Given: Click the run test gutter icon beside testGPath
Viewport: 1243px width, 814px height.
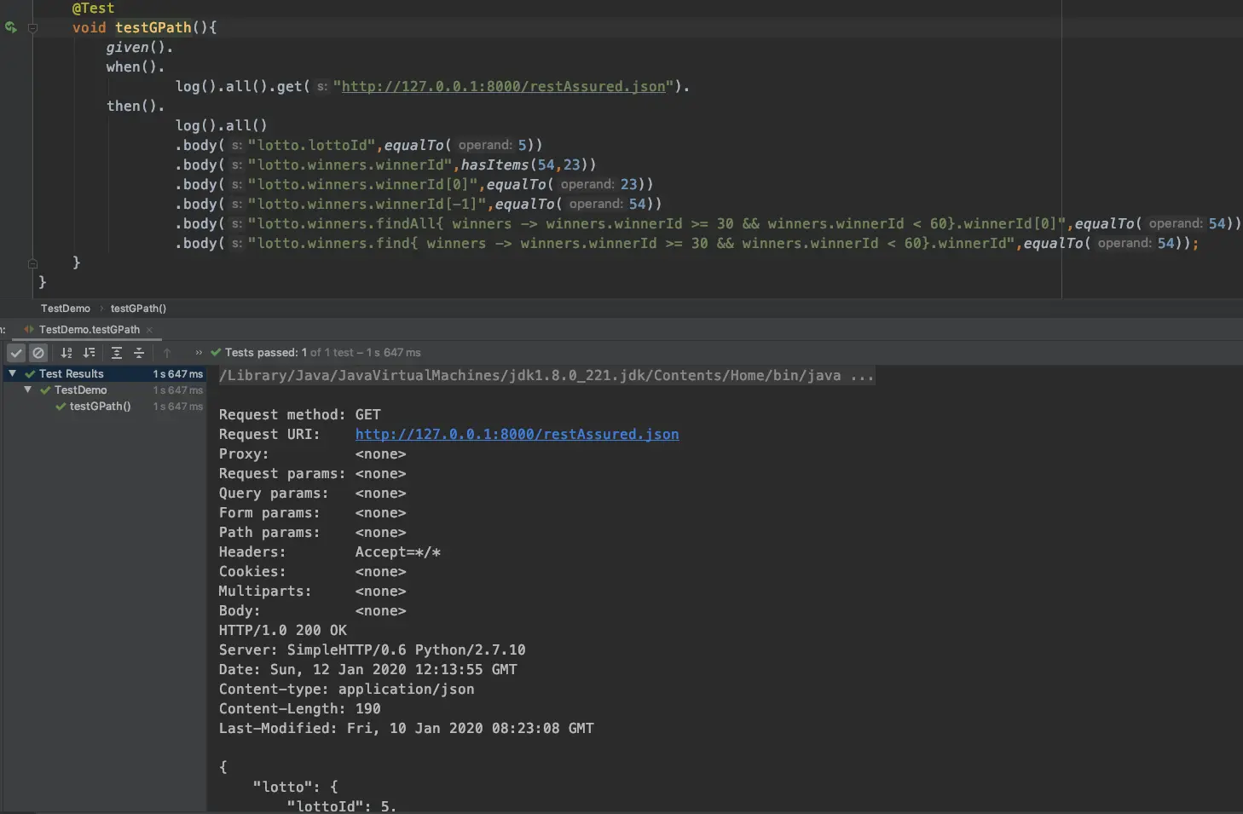Looking at the screenshot, I should 10,27.
